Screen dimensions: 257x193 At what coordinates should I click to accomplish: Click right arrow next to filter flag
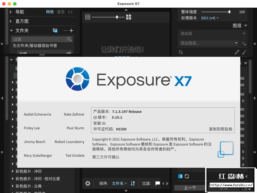tap(167, 183)
